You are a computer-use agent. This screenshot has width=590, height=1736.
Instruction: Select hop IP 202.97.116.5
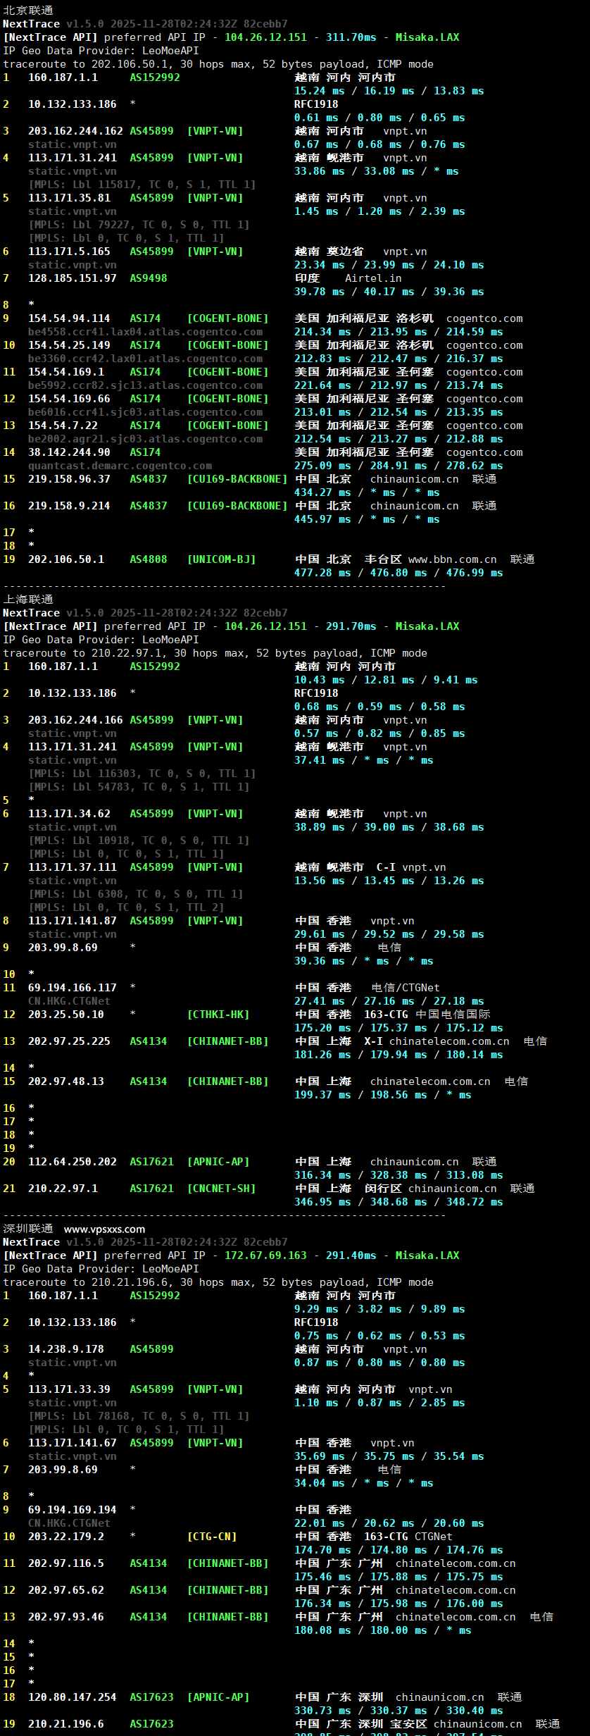(66, 1563)
